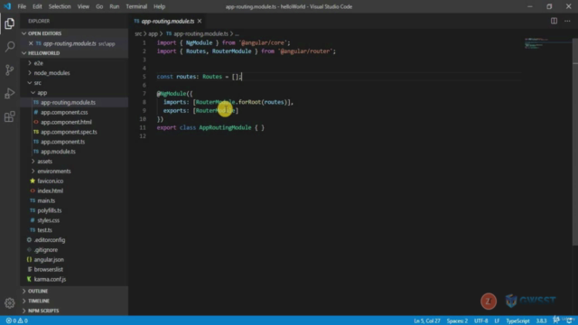
Task: Click the Spaces: 2 indentation setting
Action: point(457,321)
